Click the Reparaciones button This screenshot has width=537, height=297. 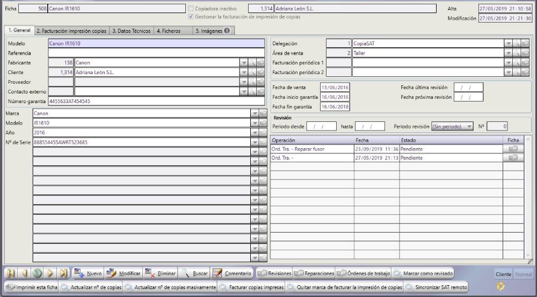(314, 273)
